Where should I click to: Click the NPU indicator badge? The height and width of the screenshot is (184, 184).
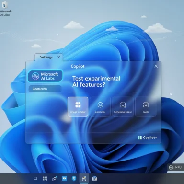pos(175,167)
